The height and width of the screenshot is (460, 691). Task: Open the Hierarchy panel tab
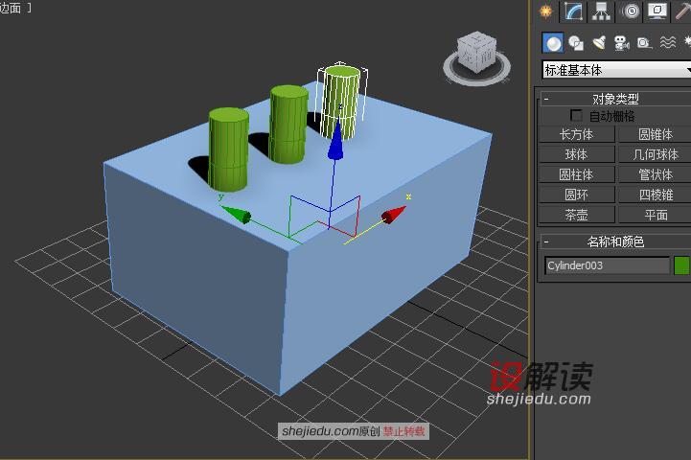601,11
